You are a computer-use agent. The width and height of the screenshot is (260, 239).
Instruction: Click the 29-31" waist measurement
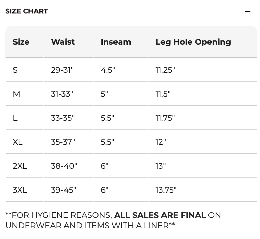tap(62, 70)
